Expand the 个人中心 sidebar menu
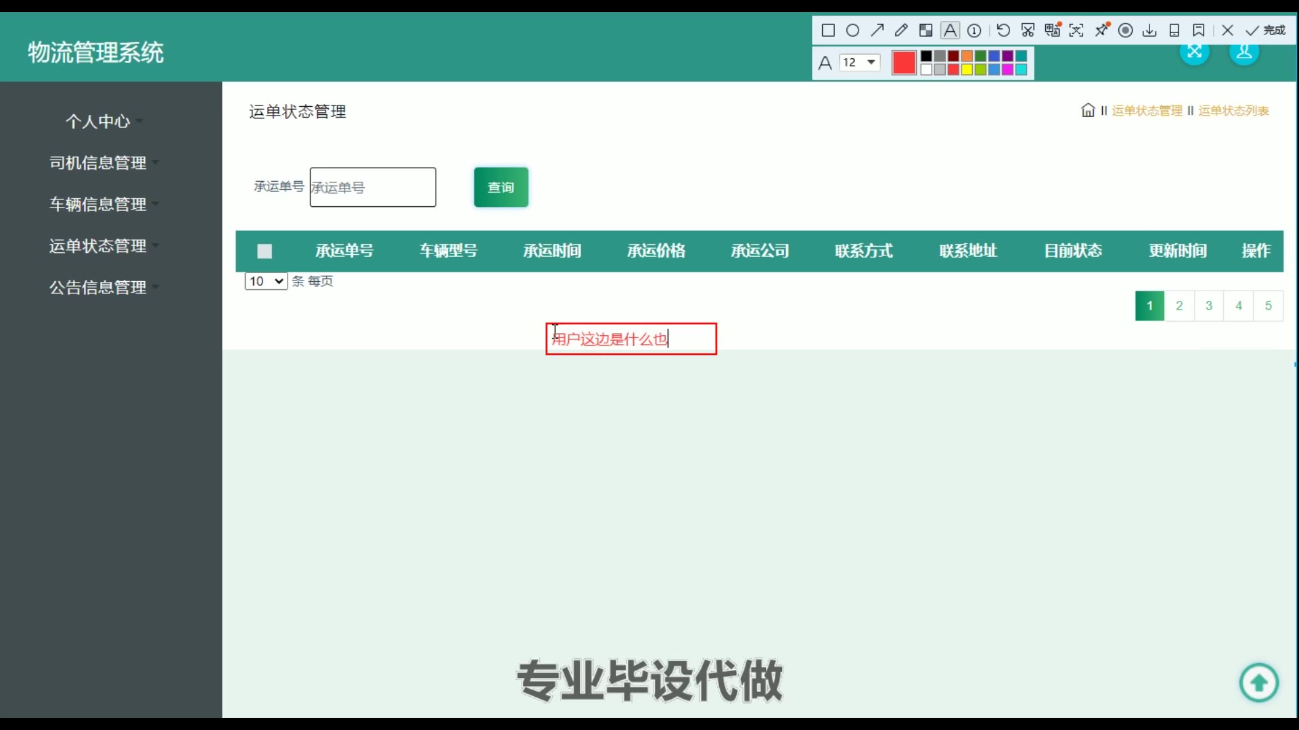 point(104,121)
